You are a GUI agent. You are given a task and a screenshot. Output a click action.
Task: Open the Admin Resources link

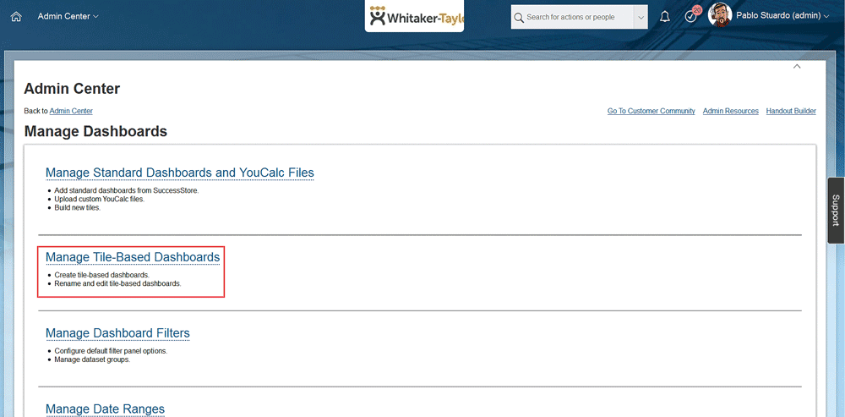[730, 111]
